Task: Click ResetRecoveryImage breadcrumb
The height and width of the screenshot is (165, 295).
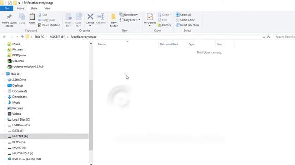Action: pyautogui.click(x=83, y=37)
